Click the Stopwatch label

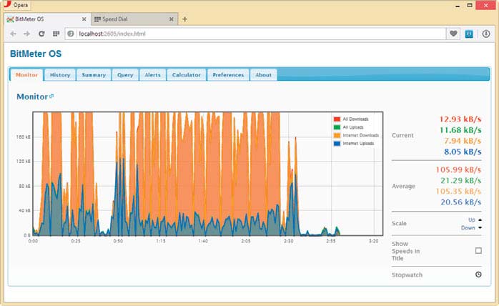coord(407,275)
